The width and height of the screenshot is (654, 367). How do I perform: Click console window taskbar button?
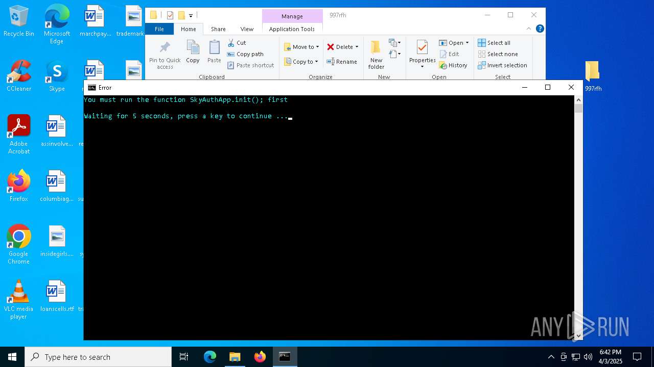click(x=285, y=357)
